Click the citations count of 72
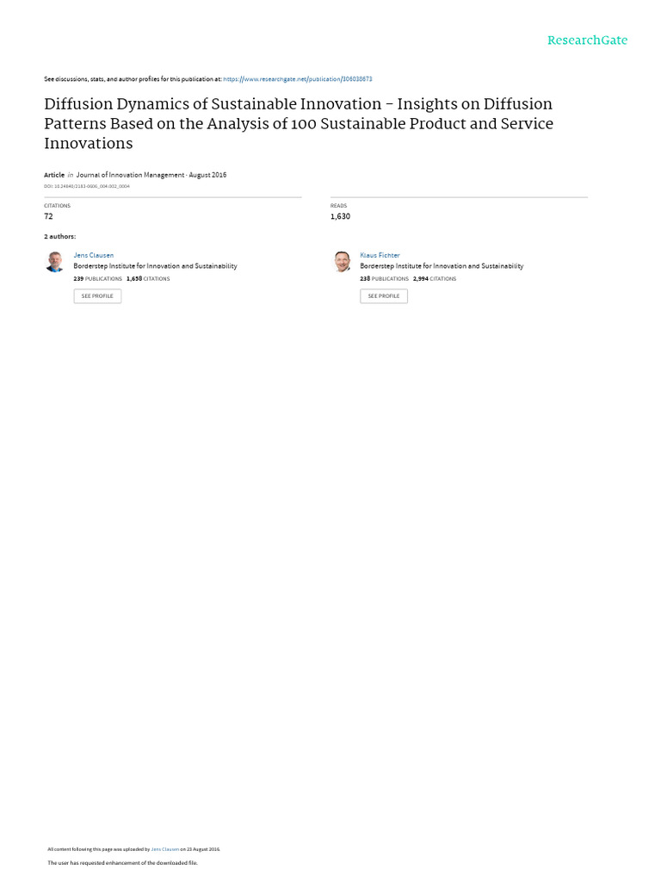Screen dimensions: 661x882 (x=48, y=216)
